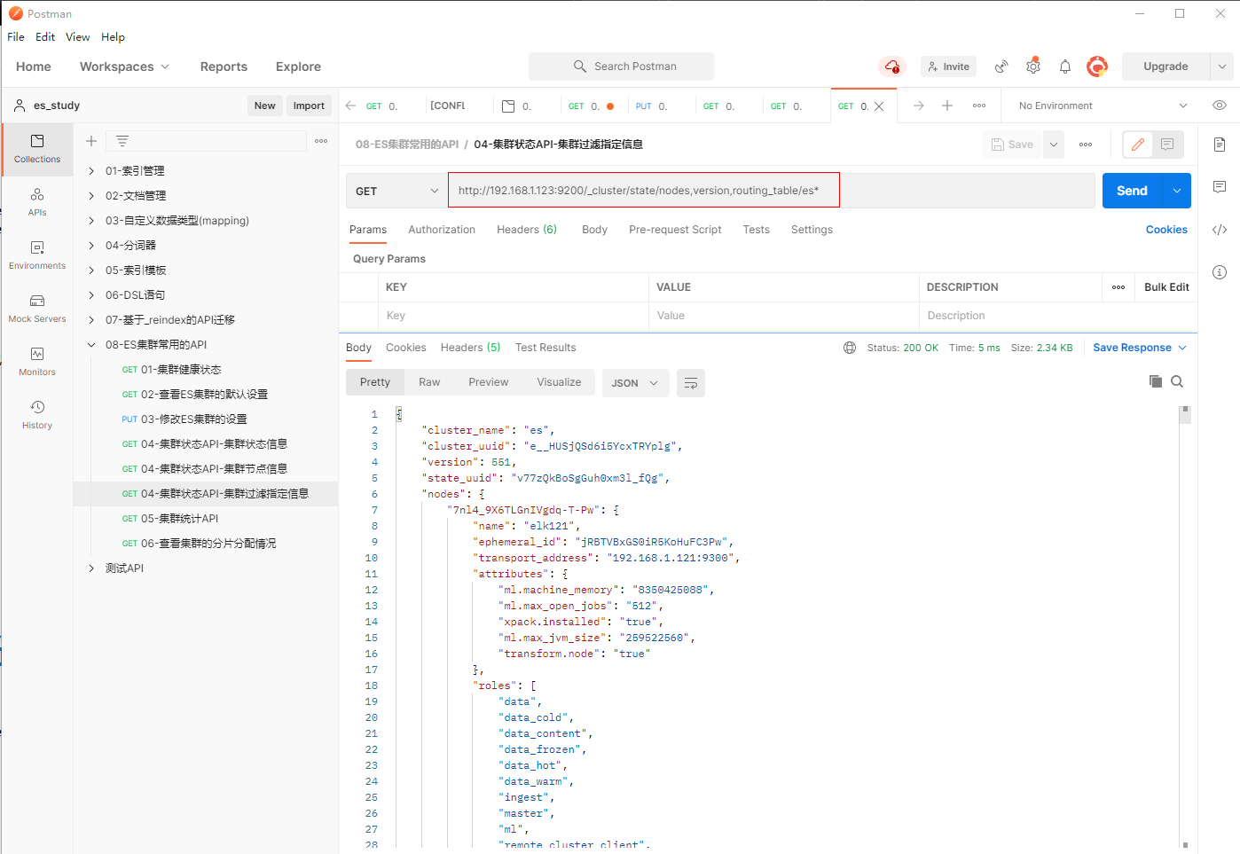The height and width of the screenshot is (854, 1240).
Task: Switch response view to Raw
Action: (429, 382)
